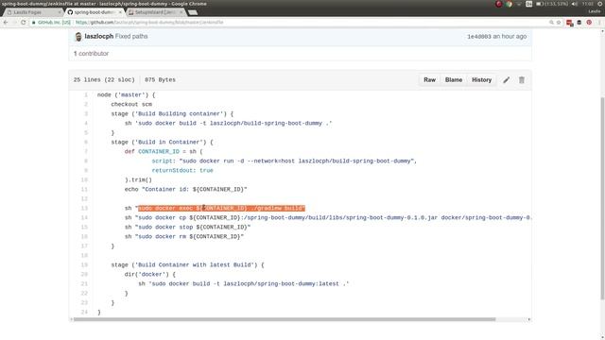Click the 'sudo docker rm' line
The width and height of the screenshot is (605, 340).
[184, 237]
